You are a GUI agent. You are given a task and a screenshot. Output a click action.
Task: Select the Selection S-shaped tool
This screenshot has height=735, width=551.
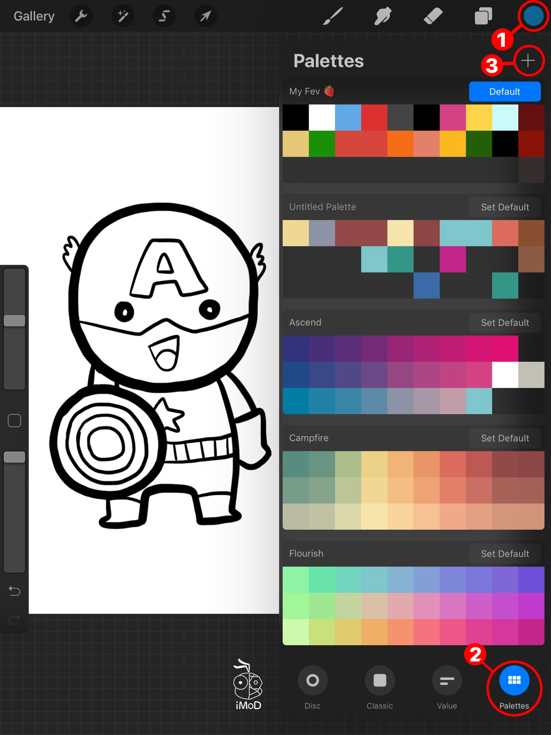(x=163, y=16)
